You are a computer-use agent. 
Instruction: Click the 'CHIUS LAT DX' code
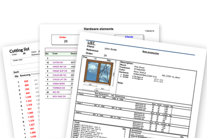[60, 79]
